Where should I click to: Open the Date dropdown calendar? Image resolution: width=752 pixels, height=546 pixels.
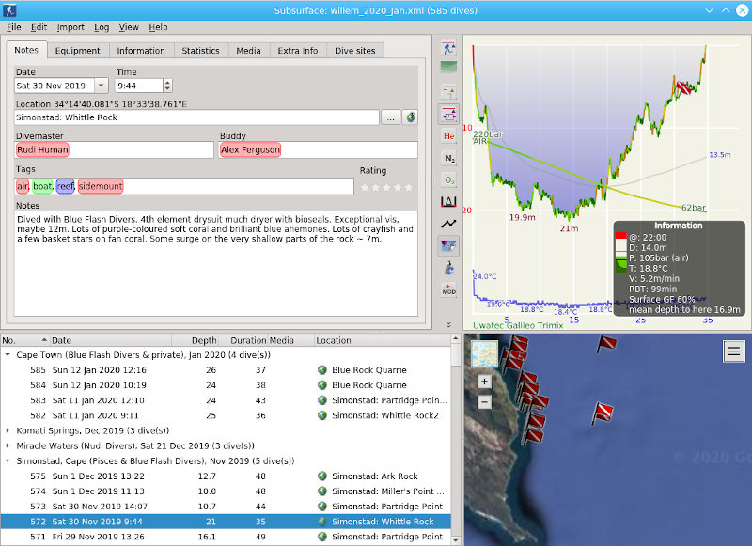102,86
